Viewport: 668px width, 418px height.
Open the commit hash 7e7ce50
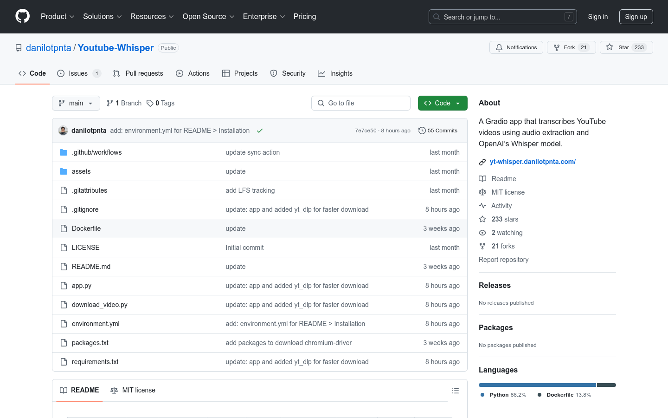click(x=366, y=131)
